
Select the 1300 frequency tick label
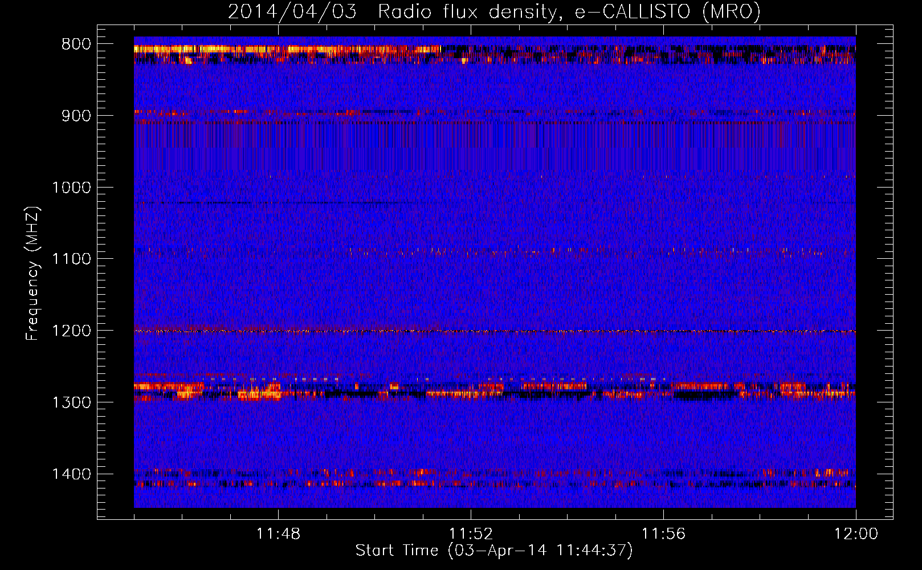71,402
